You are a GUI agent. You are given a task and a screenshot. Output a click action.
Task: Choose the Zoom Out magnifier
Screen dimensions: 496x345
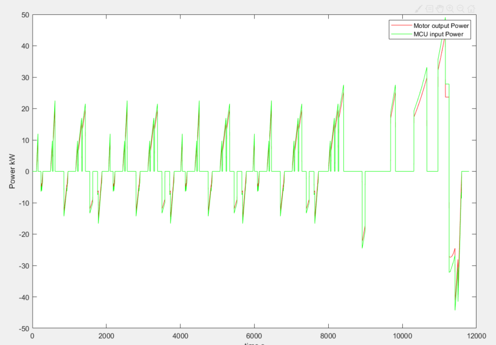point(461,9)
